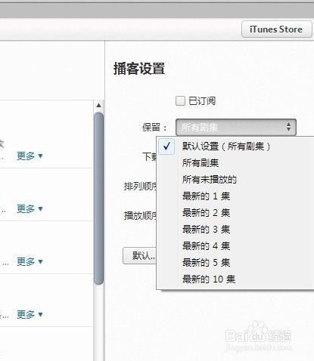314x361 pixels.
Task: Open the 保留 dropdown showing 所有剧集
Action: coord(236,127)
